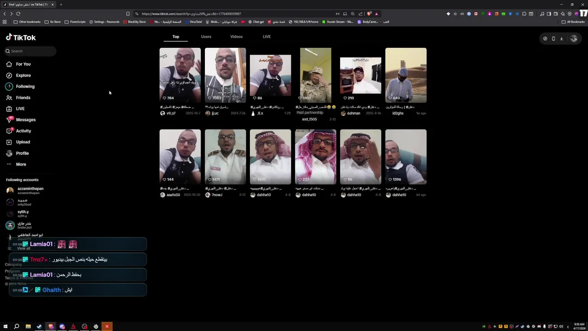Open video thumbnail with 1396 likes

pyautogui.click(x=406, y=157)
